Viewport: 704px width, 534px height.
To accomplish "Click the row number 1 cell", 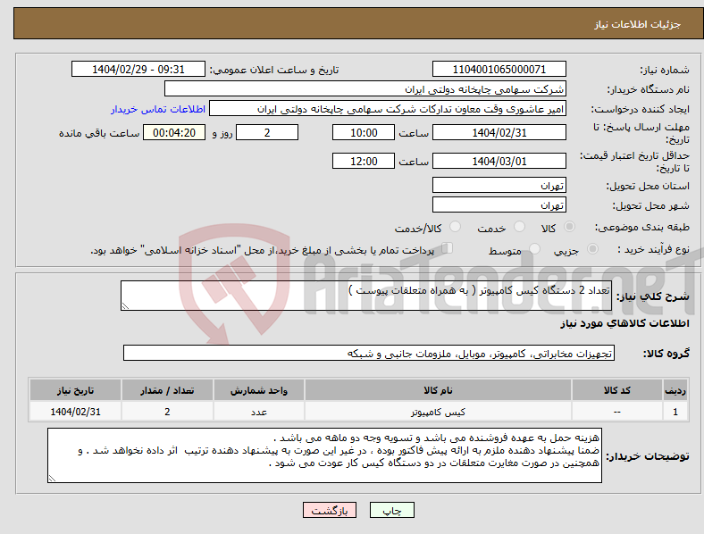I will [x=675, y=412].
